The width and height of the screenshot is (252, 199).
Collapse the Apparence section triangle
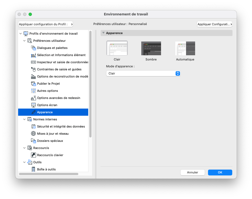pyautogui.click(x=104, y=33)
